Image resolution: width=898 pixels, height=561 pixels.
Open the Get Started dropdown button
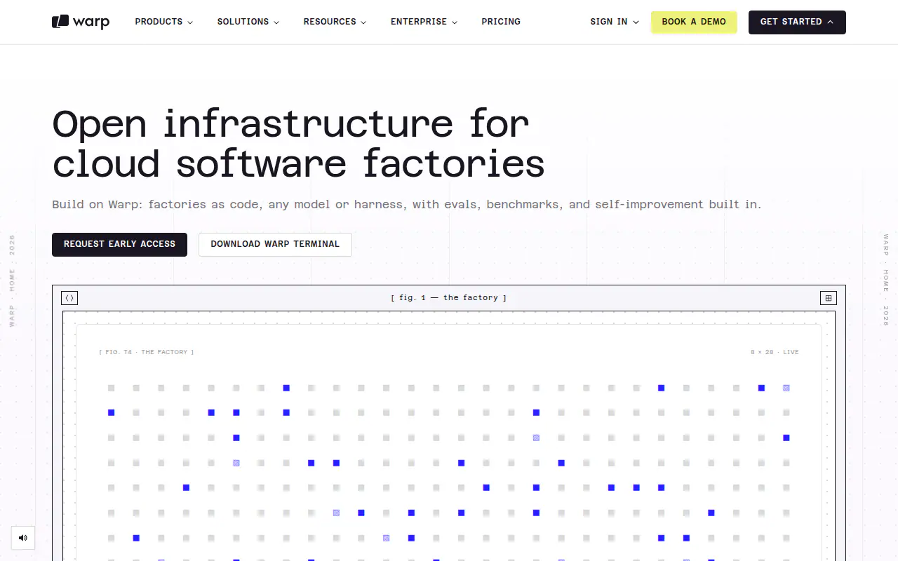797,22
